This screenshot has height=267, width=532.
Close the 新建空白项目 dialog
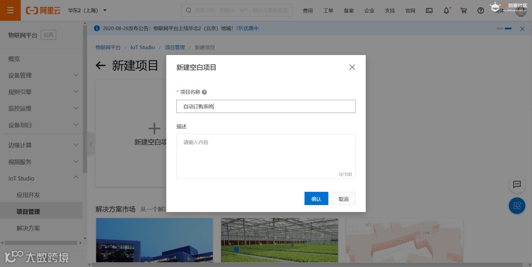point(352,67)
